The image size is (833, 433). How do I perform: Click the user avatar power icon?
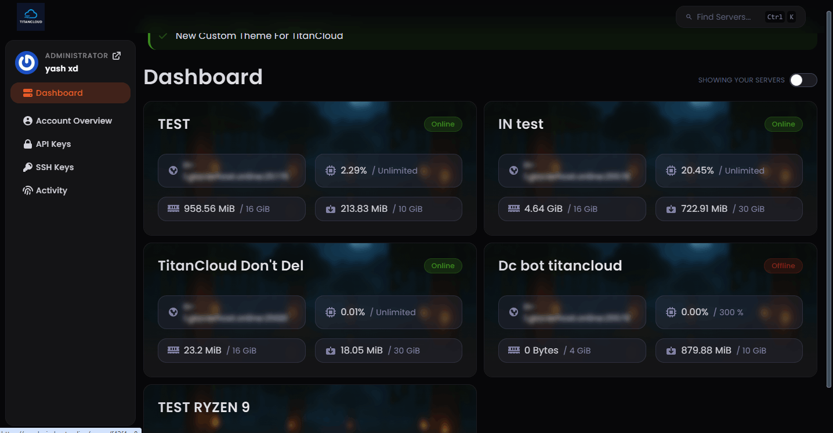[x=27, y=62]
